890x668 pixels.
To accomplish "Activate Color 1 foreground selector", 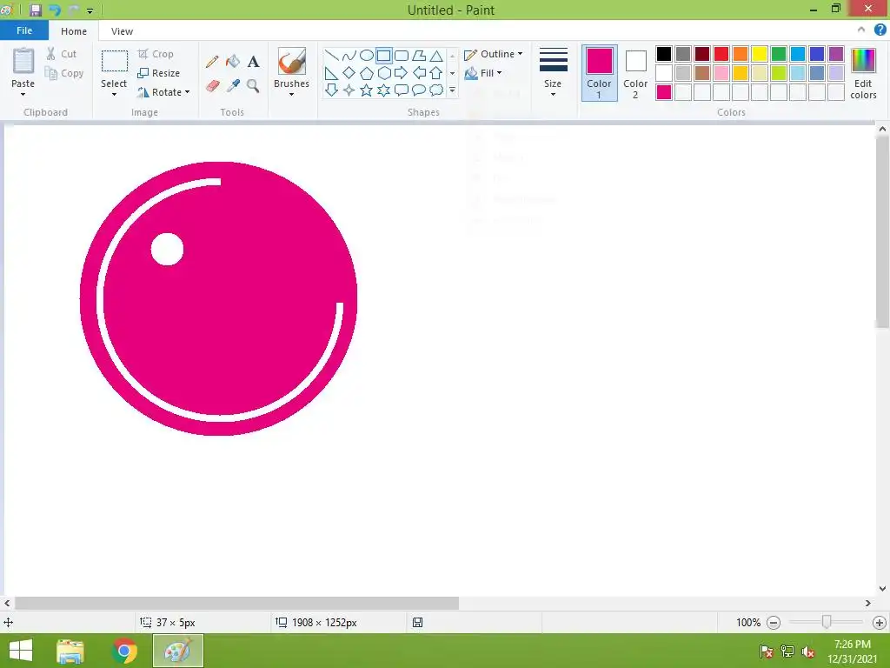I will coord(600,73).
